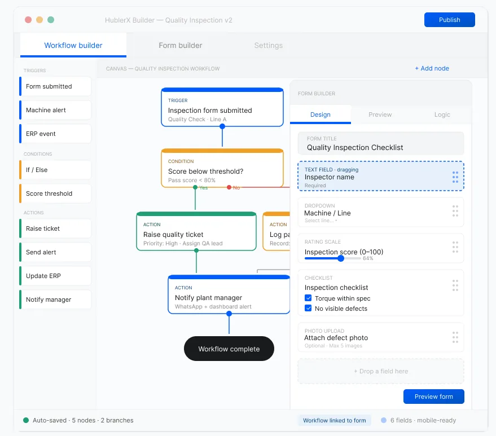The width and height of the screenshot is (496, 436).
Task: Click the green auto-saved status dot
Action: tap(26, 420)
